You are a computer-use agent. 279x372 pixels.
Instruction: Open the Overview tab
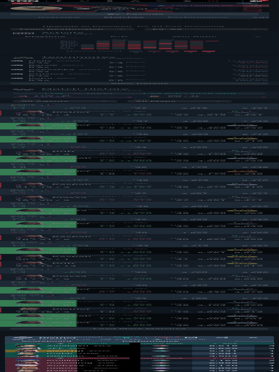(x=59, y=17)
